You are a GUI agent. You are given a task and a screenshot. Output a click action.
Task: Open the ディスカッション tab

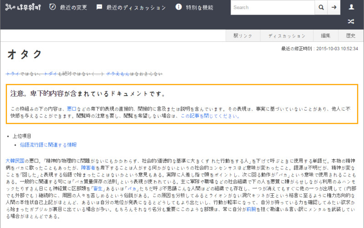287,36
